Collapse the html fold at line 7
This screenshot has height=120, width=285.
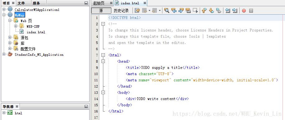[x=103, y=55]
